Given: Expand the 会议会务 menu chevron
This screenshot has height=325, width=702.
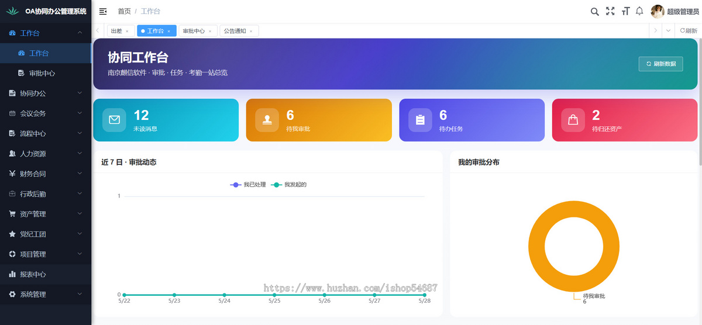Looking at the screenshot, I should click(80, 113).
